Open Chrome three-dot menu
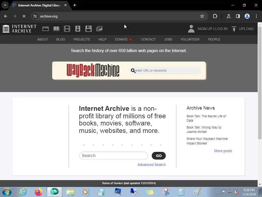This screenshot has height=197, width=262. click(256, 16)
